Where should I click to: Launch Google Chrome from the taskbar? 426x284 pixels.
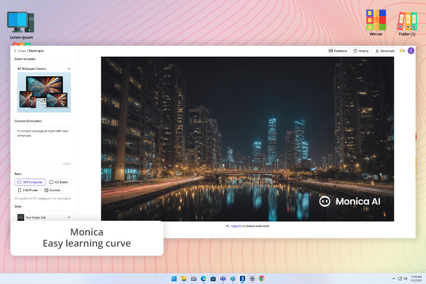point(262,279)
